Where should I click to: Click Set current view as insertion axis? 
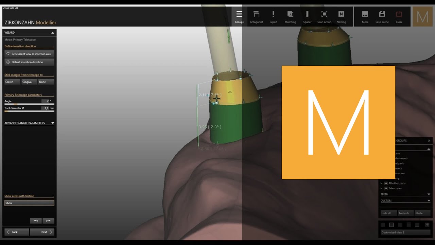[29, 54]
